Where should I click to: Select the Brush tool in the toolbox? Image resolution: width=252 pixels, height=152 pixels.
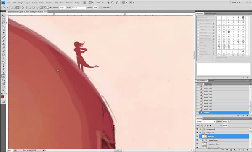3,40
